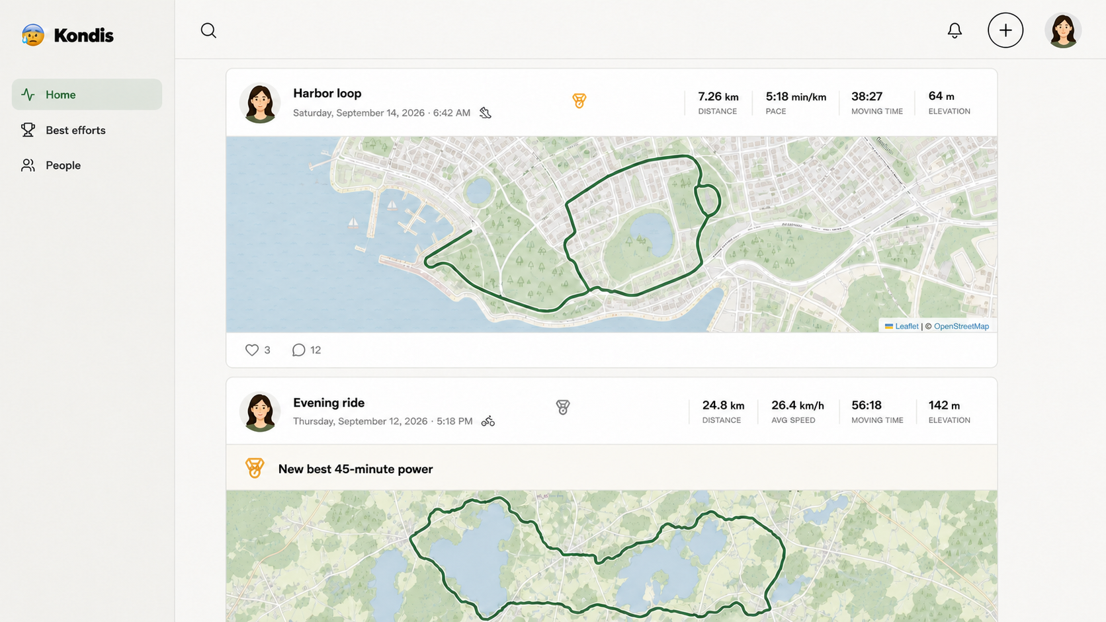
Task: Click the 56:18 moving time value
Action: 867,405
